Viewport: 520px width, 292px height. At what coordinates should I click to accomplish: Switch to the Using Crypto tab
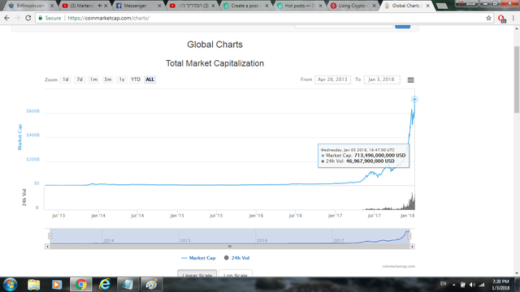[353, 6]
